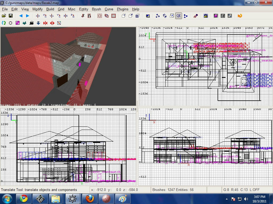Viewport: 273px width, 204px height.
Task: Click the Open map folder icon
Action: 4,16
